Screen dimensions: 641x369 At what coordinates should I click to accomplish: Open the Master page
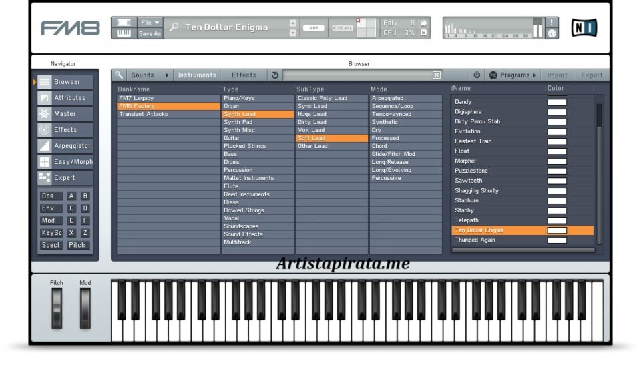[x=65, y=114]
